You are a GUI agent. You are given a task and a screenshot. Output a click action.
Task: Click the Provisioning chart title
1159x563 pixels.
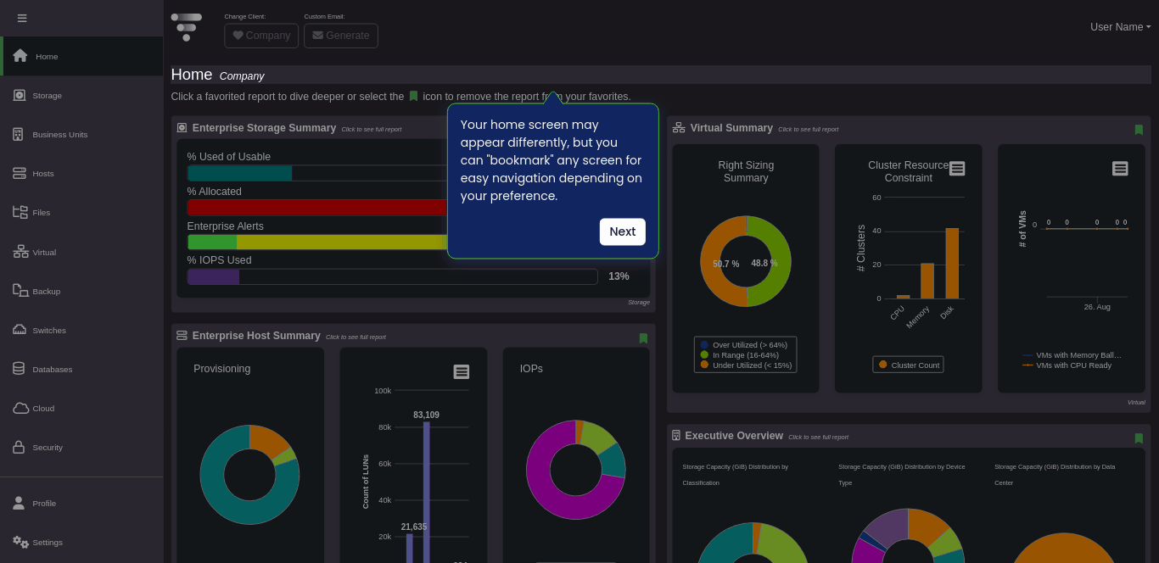click(222, 369)
